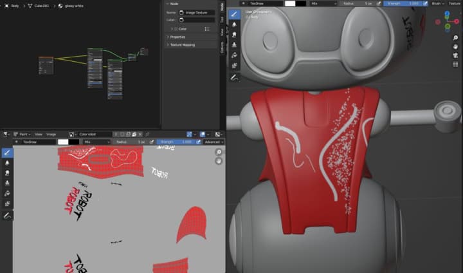Select the Fill tool in image editor
Image resolution: width=463 pixels, height=273 pixels.
(7, 193)
